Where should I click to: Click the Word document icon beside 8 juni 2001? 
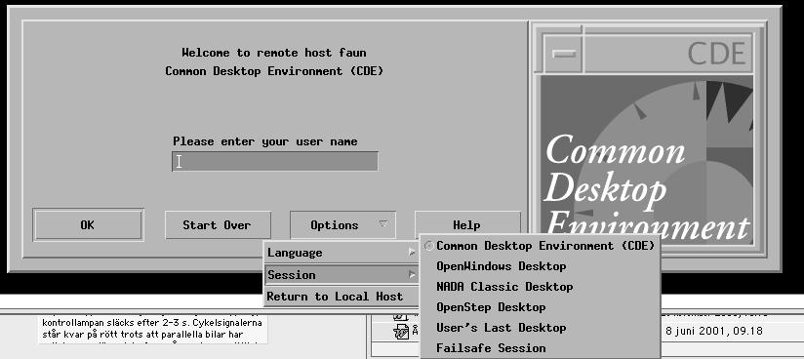pyautogui.click(x=400, y=332)
